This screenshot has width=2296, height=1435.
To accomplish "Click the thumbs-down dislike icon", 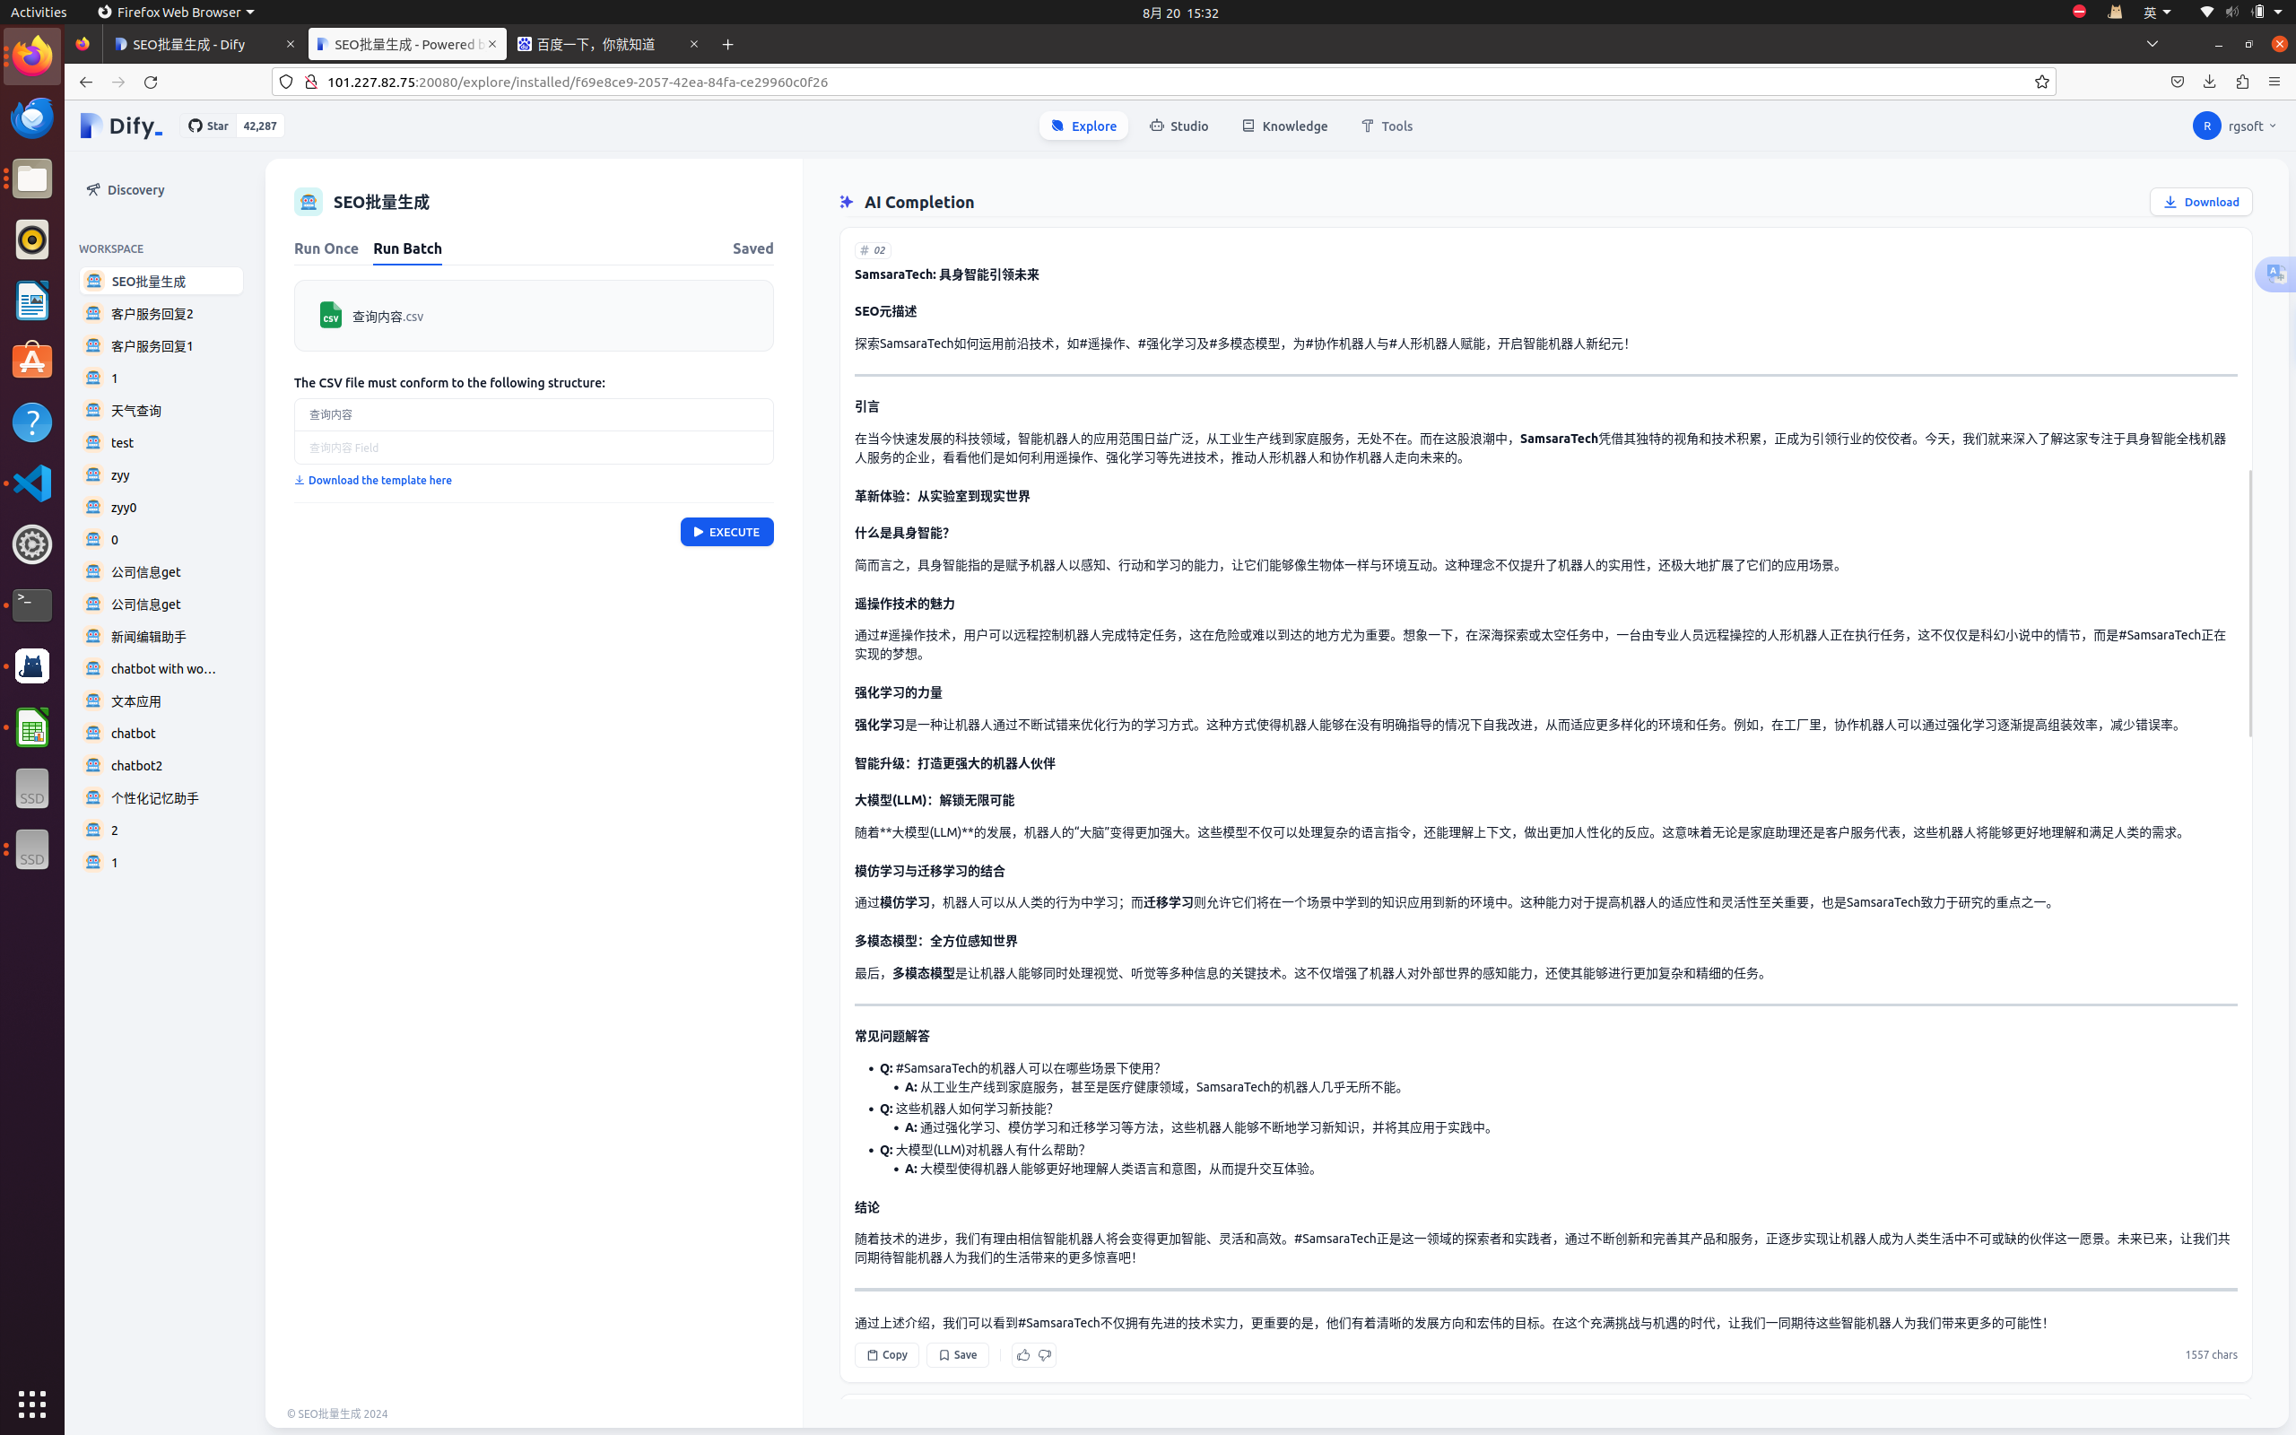I will [x=1045, y=1355].
